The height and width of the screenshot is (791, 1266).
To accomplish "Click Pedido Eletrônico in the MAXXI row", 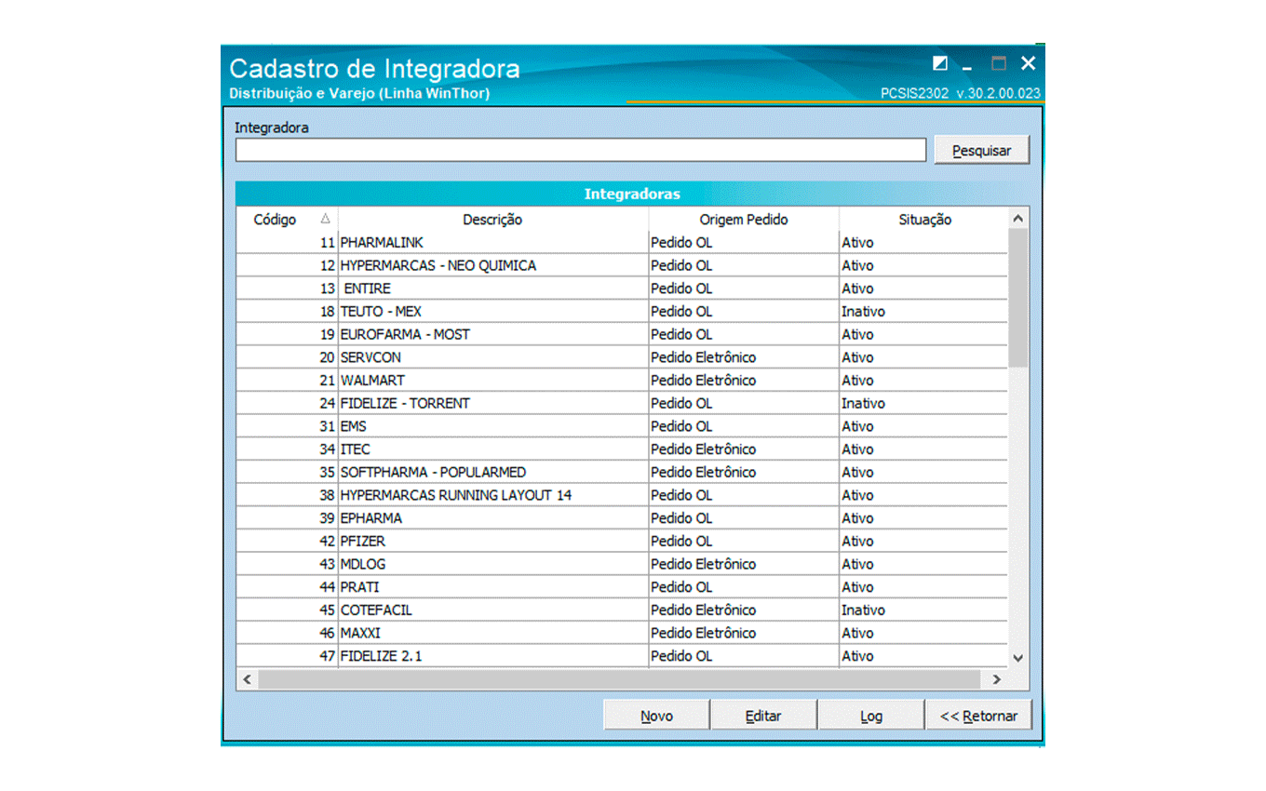I will tap(704, 633).
